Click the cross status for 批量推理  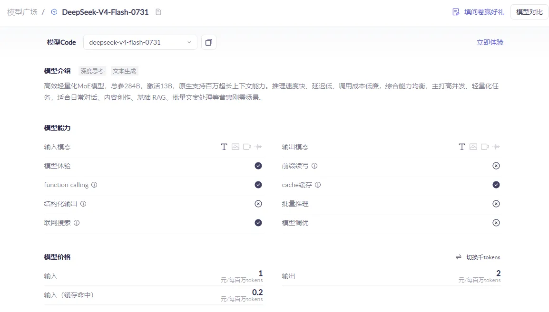496,204
